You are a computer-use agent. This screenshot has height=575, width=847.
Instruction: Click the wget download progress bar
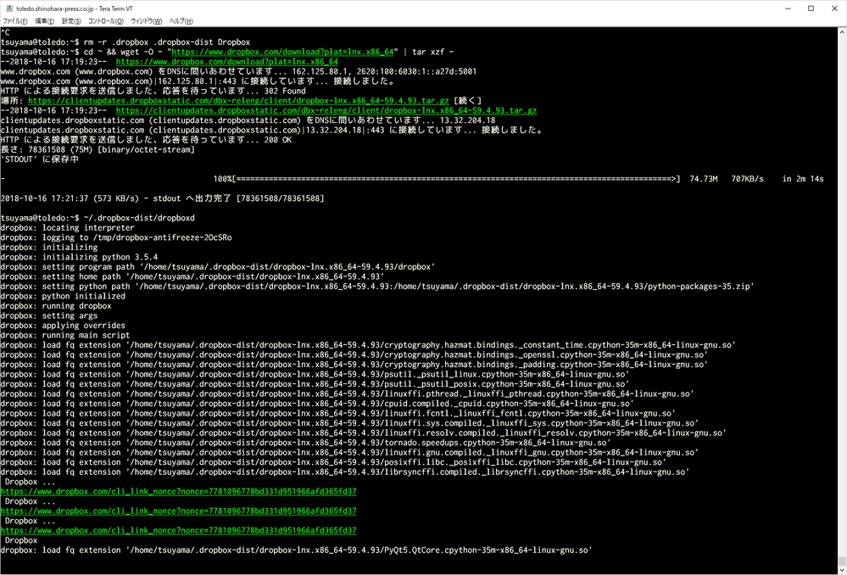click(x=458, y=179)
